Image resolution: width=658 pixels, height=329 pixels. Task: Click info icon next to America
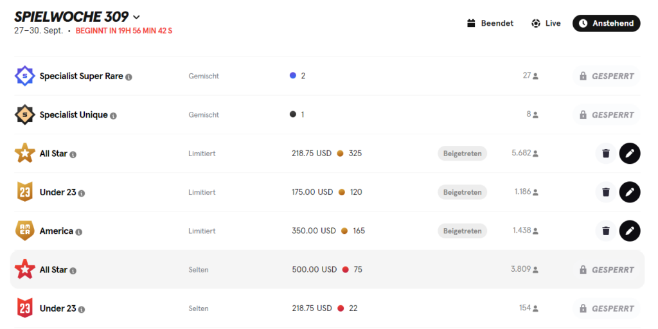[x=79, y=232]
